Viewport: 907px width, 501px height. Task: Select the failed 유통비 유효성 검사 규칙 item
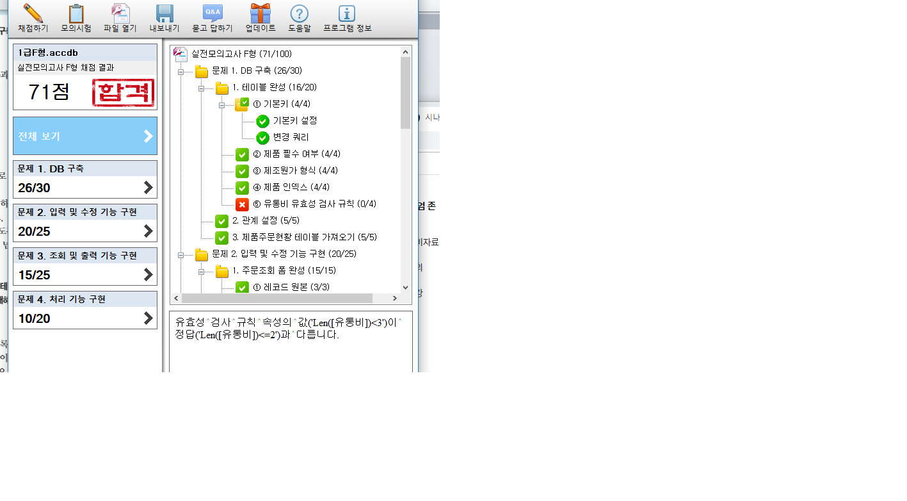(x=314, y=204)
